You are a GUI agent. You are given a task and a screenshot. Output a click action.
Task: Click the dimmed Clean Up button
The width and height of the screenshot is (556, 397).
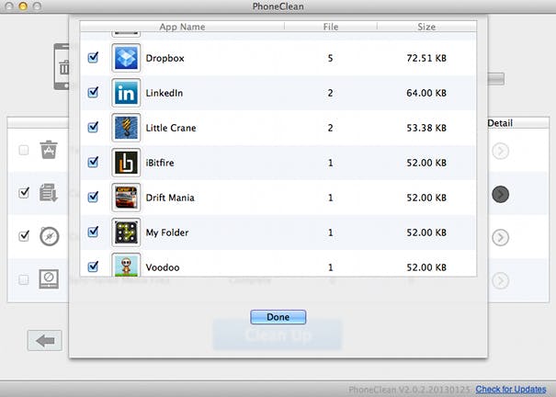(278, 335)
